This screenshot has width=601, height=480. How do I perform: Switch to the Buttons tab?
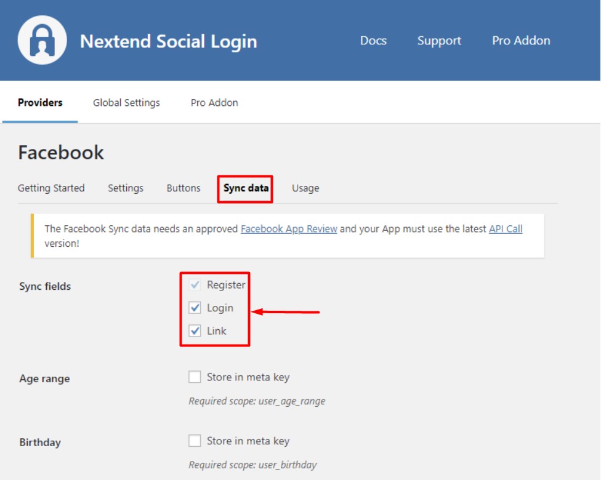[x=184, y=188]
